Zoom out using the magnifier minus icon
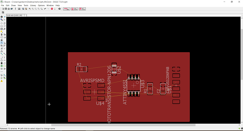 [x=36, y=9]
